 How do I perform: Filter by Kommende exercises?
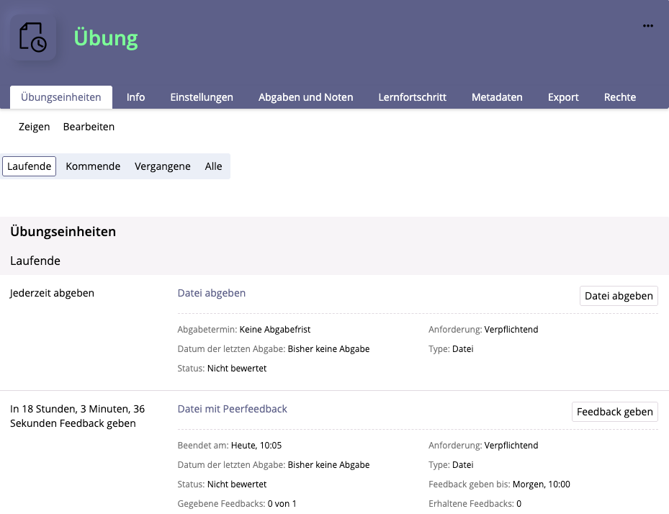click(x=93, y=166)
